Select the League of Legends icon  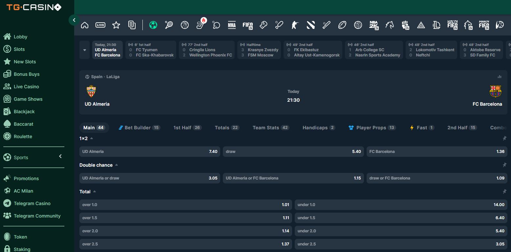click(x=436, y=25)
